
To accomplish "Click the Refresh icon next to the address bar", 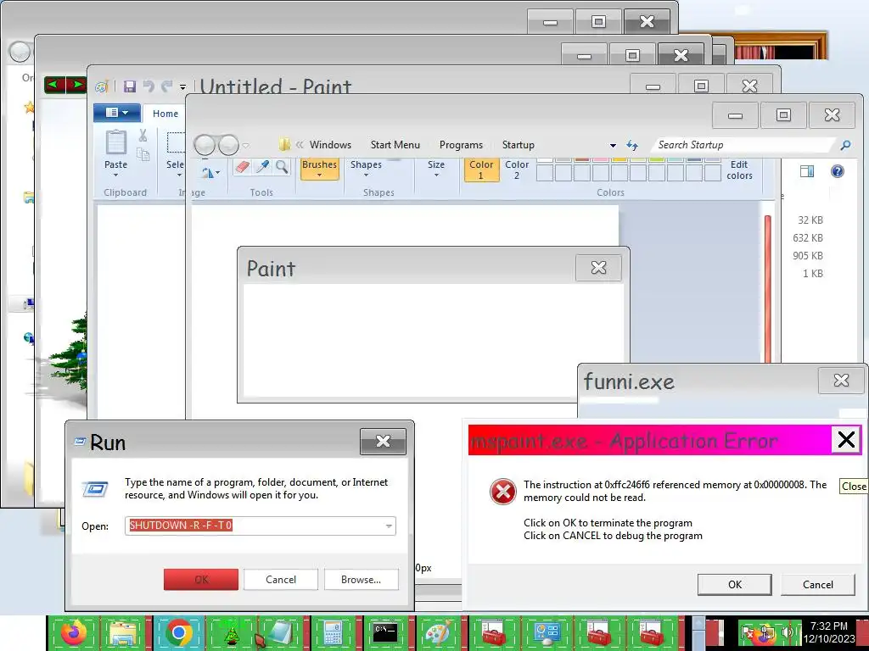I will [632, 145].
